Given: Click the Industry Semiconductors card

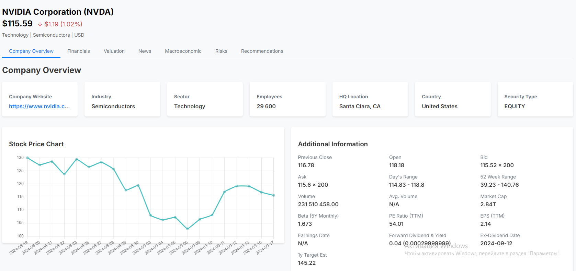Looking at the screenshot, I should pos(122,99).
